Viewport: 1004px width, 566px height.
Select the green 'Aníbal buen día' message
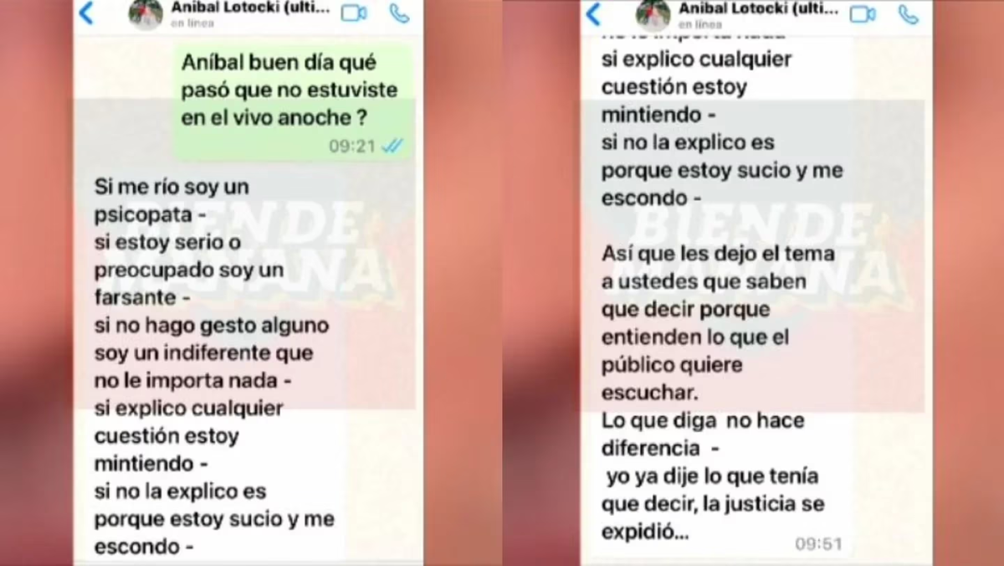[x=292, y=102]
